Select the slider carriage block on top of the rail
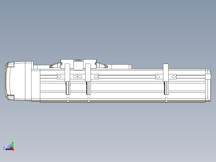This screenshot has width=216, height=162. (x=79, y=64)
